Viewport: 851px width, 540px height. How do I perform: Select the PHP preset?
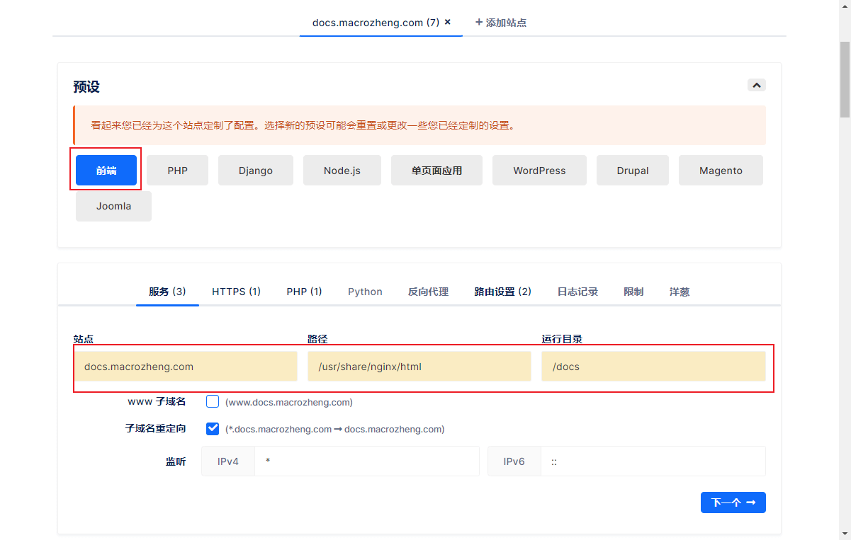[x=177, y=171]
